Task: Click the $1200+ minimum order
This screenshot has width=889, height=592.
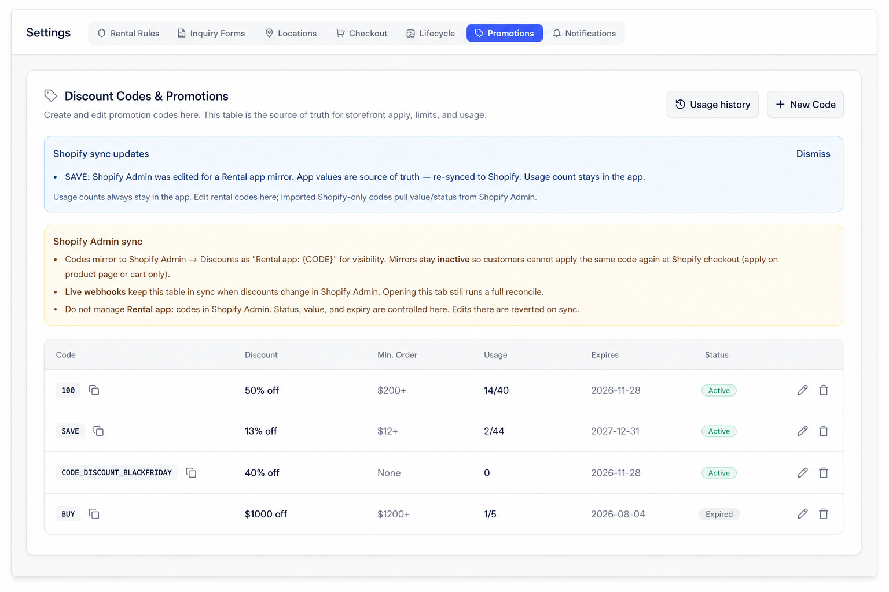Action: point(394,514)
